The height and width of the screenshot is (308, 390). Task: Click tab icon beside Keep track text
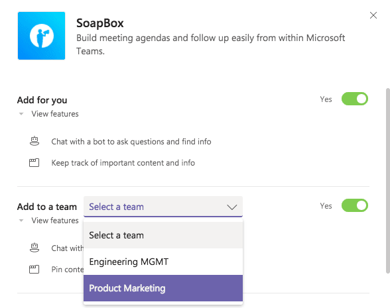pyautogui.click(x=34, y=163)
